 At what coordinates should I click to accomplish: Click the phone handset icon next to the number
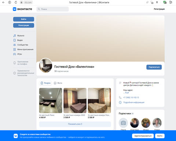pos(120,97)
